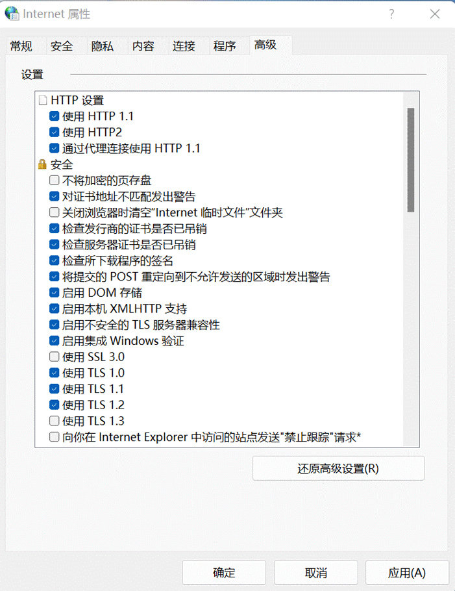455x591 pixels.
Task: Click the 还原高级设置(R) button
Action: (x=338, y=468)
